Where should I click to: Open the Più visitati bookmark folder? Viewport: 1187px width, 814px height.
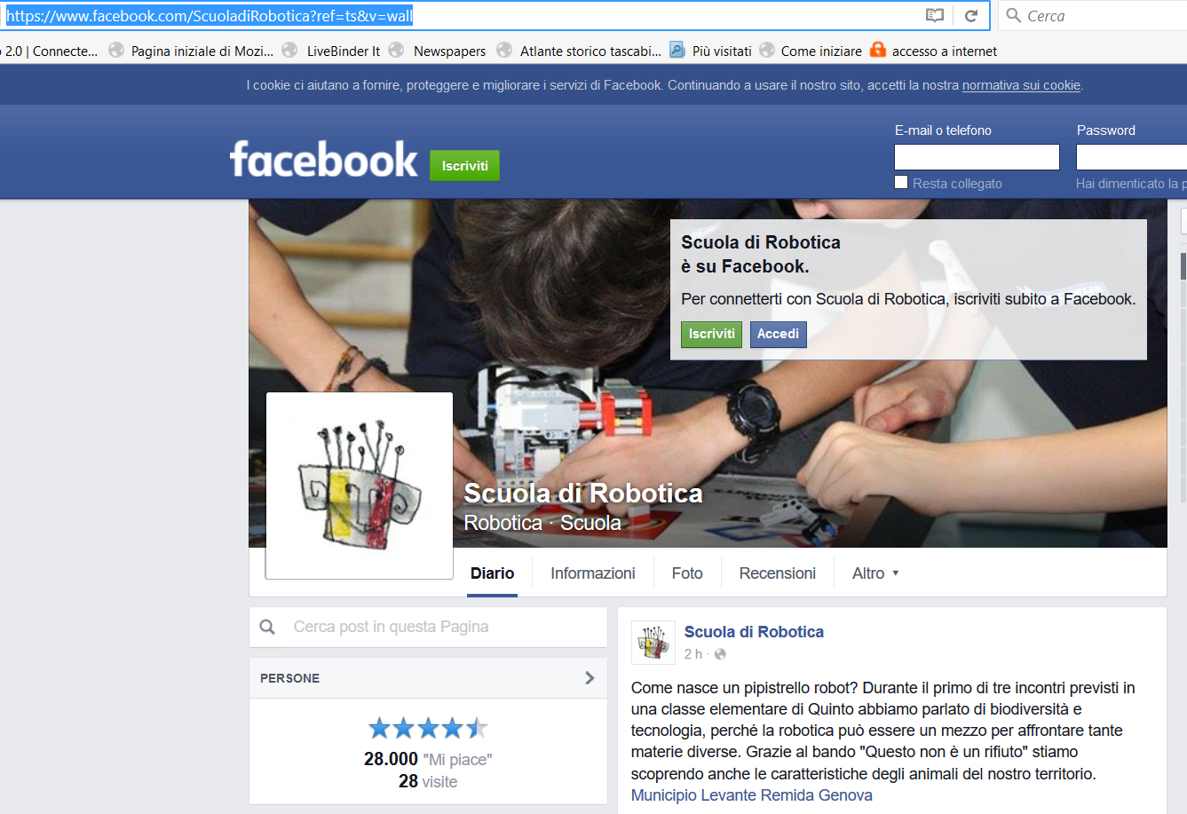click(x=710, y=51)
